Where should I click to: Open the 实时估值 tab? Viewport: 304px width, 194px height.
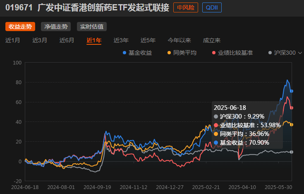tap(92, 27)
